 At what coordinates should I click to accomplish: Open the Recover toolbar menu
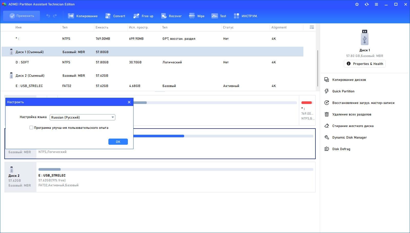click(x=171, y=16)
